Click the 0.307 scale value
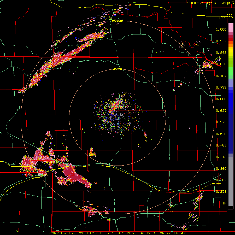235x235 pixels. click(x=221, y=180)
